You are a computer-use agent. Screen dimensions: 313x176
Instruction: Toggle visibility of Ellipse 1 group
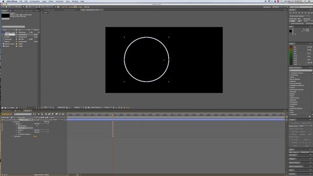(x=2, y=124)
